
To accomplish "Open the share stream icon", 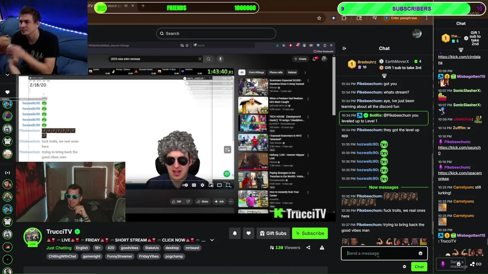I will coord(308,248).
